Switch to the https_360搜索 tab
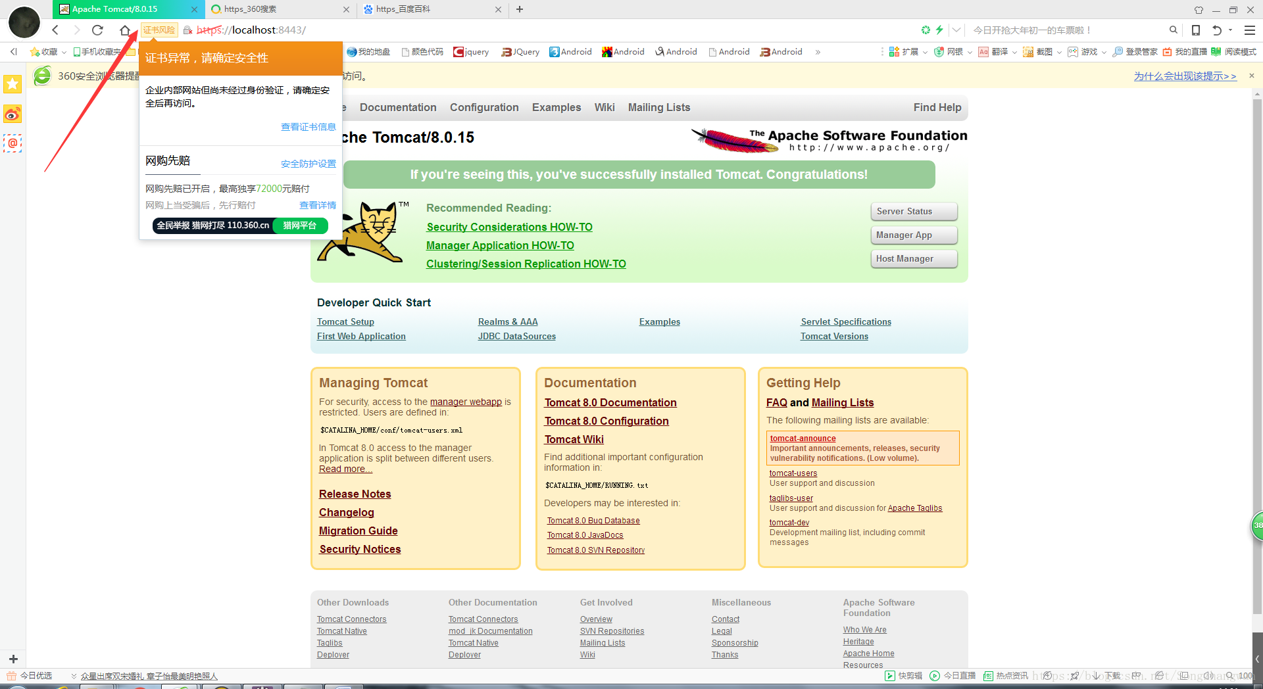Screen dimensions: 1263x689 281,9
